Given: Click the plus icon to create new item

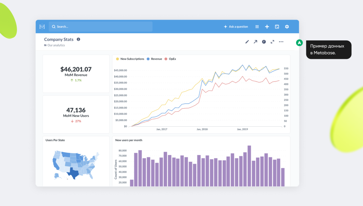Looking at the screenshot, I should click(267, 27).
